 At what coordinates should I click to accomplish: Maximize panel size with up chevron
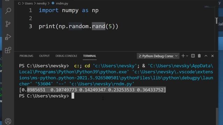206,56
